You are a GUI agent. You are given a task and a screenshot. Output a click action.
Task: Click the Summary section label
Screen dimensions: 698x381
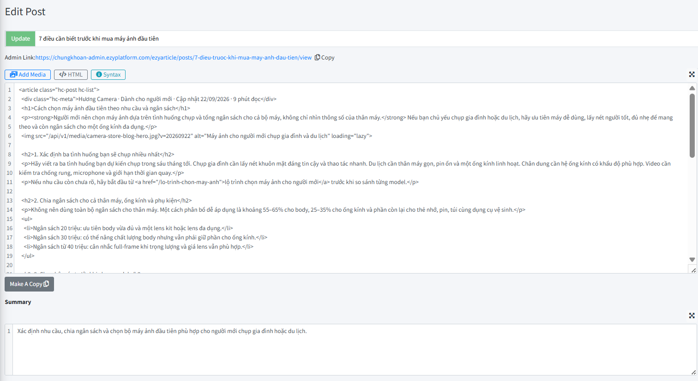(x=18, y=302)
